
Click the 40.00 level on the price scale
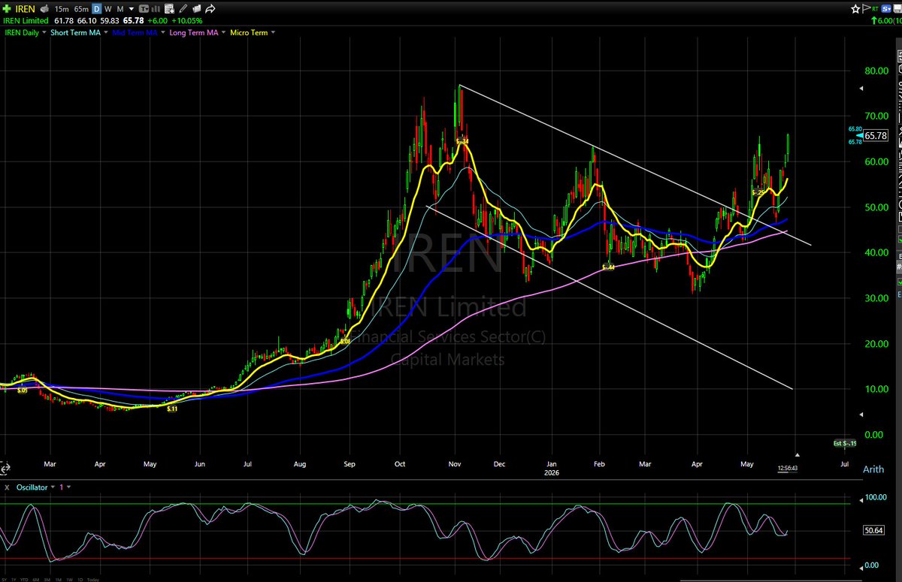[876, 253]
